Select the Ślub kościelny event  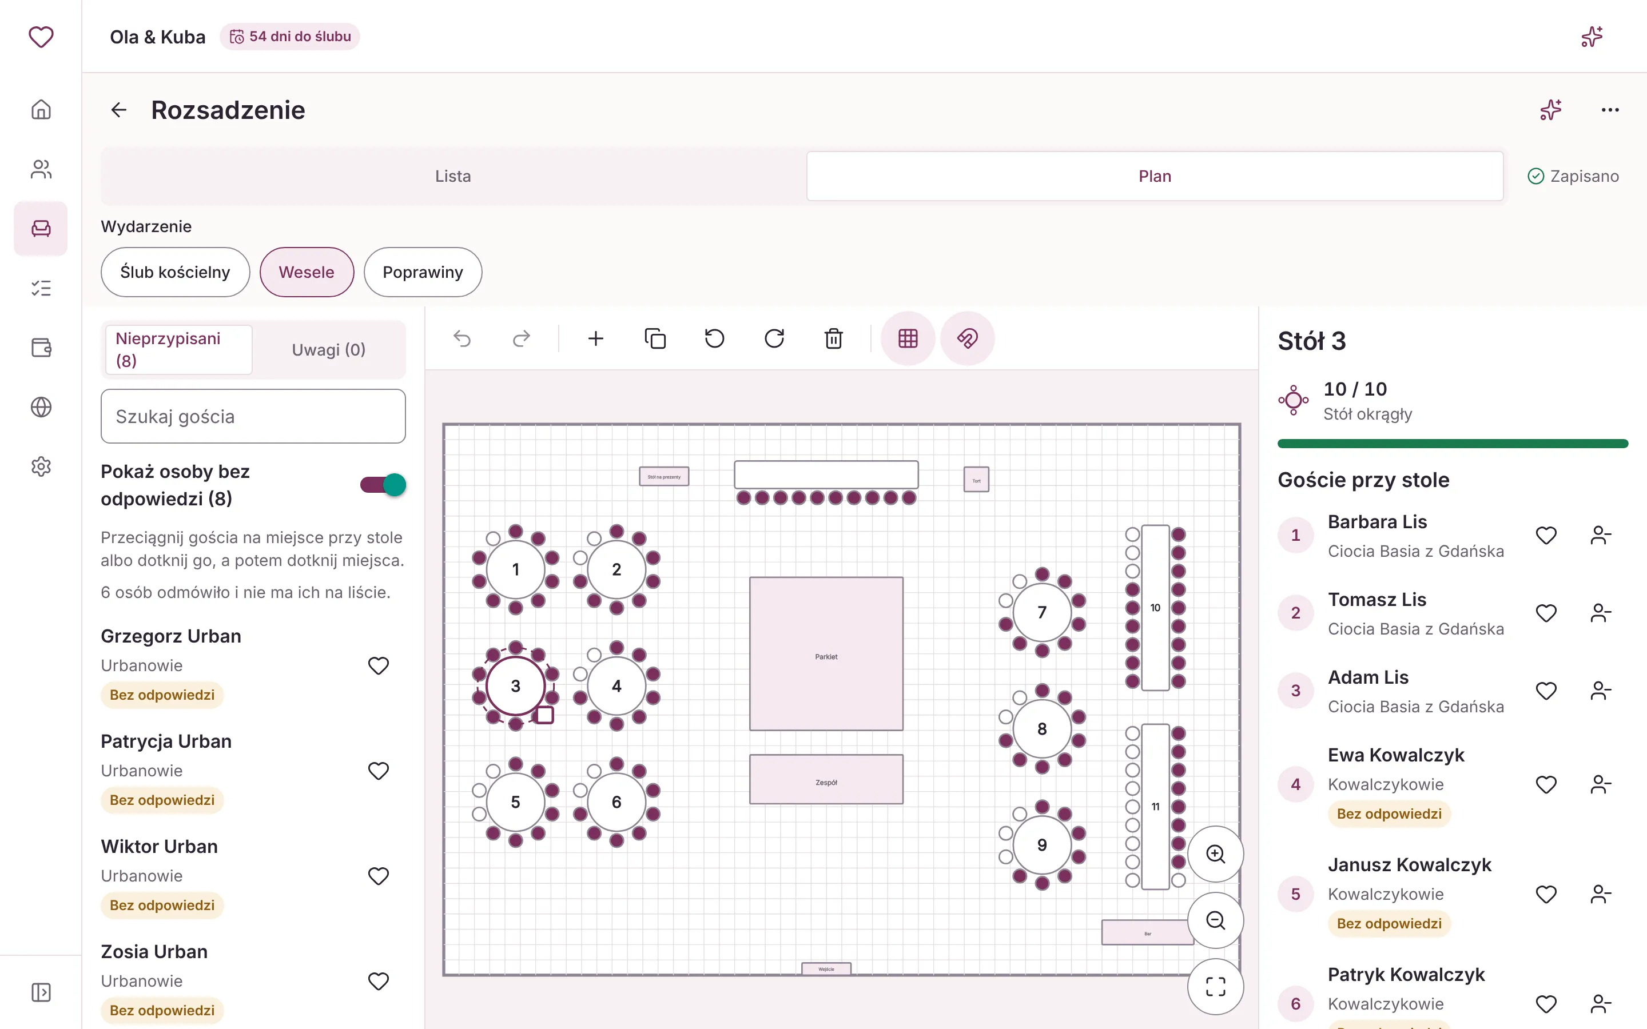[x=175, y=272]
